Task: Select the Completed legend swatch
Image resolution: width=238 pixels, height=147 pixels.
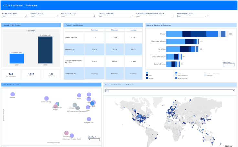Action: [176, 73]
